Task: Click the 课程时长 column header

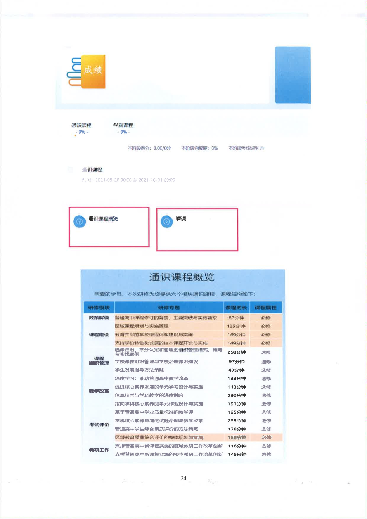Action: tap(236, 307)
